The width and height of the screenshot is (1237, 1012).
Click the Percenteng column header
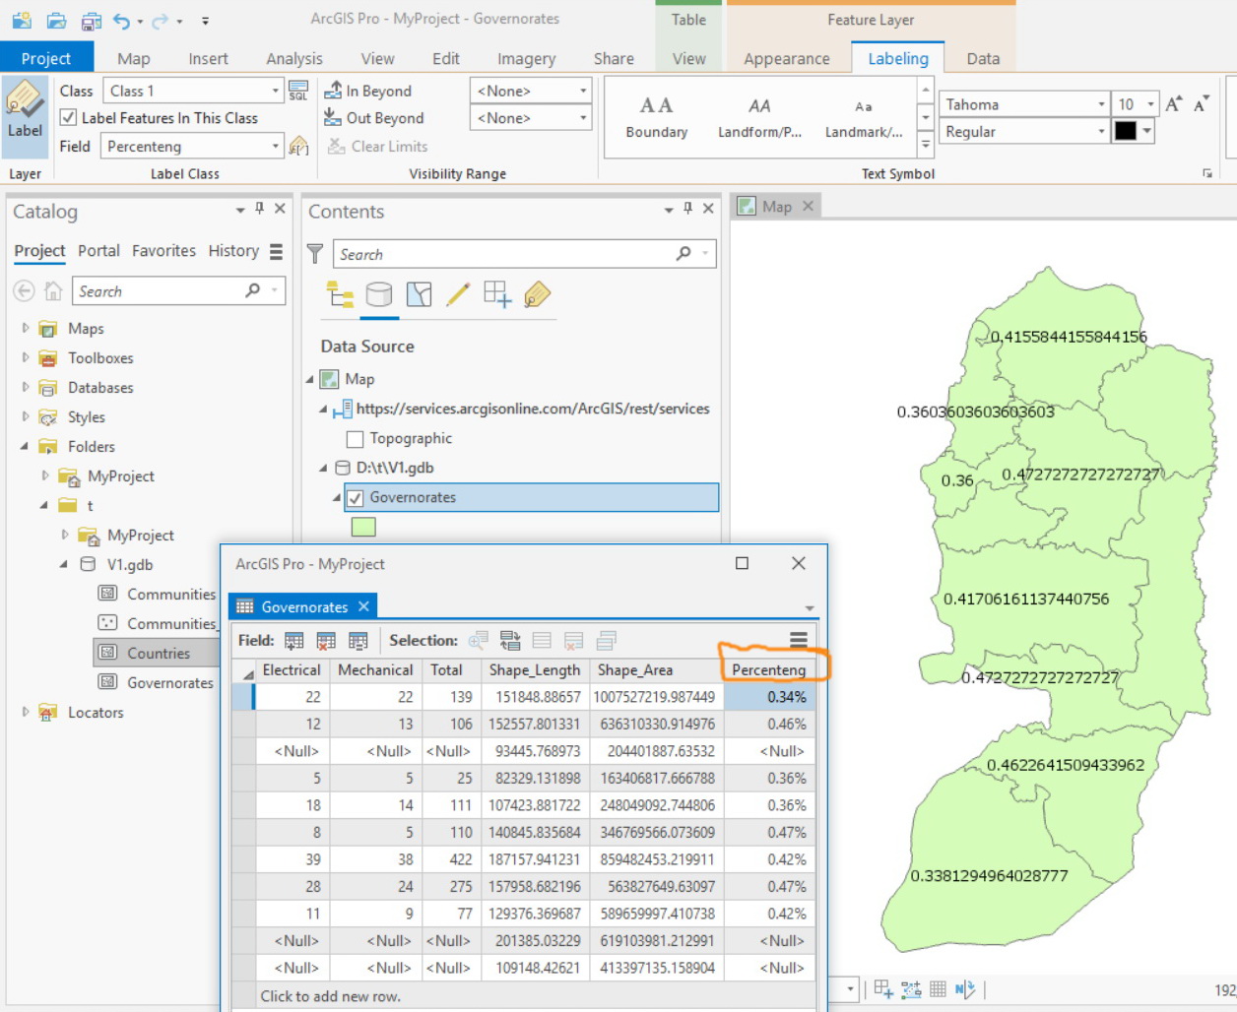coord(768,670)
